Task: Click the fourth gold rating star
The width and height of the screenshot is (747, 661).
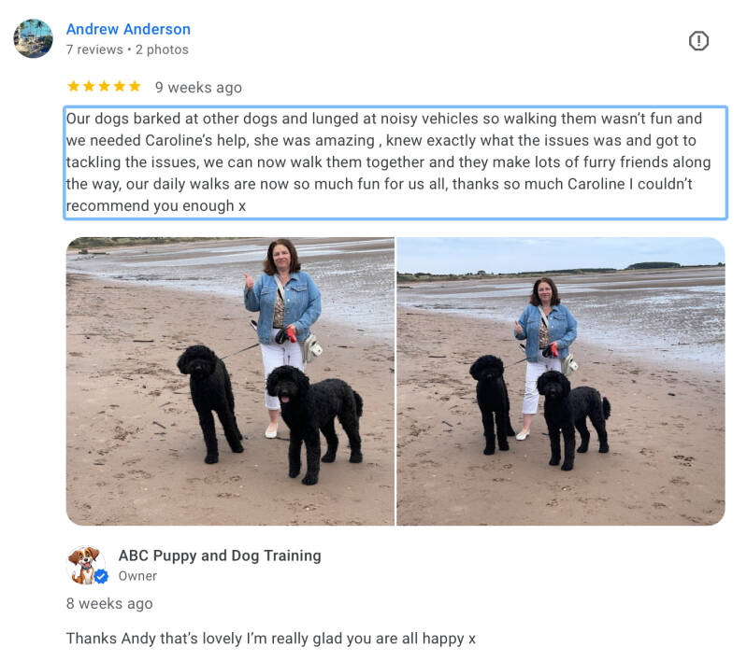Action: [x=120, y=86]
